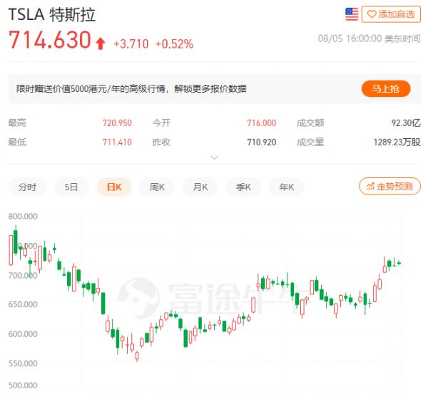Viewport: 428px width, 394px height.
Task: Expand the quote details chevron
Action: point(213,157)
